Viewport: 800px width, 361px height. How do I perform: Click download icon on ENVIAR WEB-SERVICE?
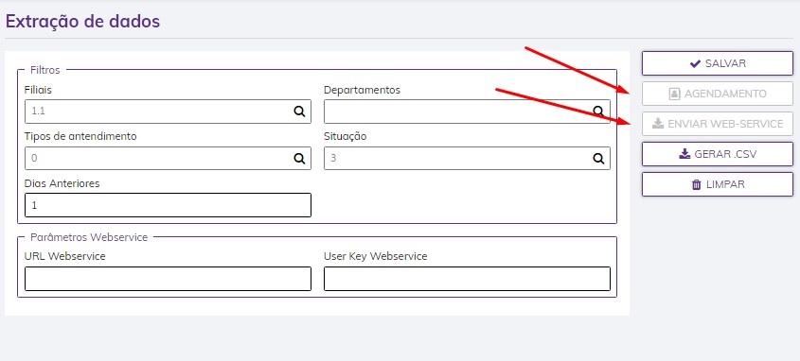658,124
